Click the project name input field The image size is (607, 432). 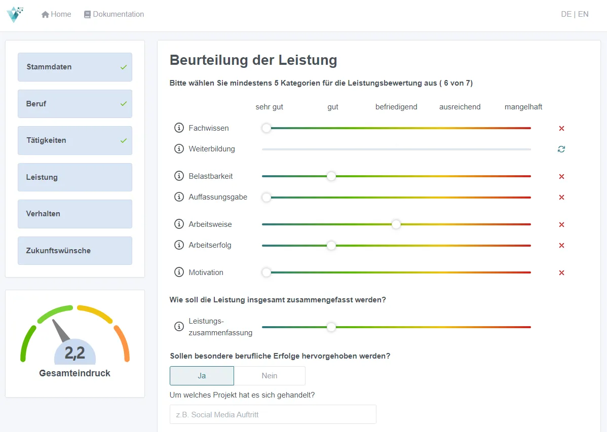(x=273, y=414)
